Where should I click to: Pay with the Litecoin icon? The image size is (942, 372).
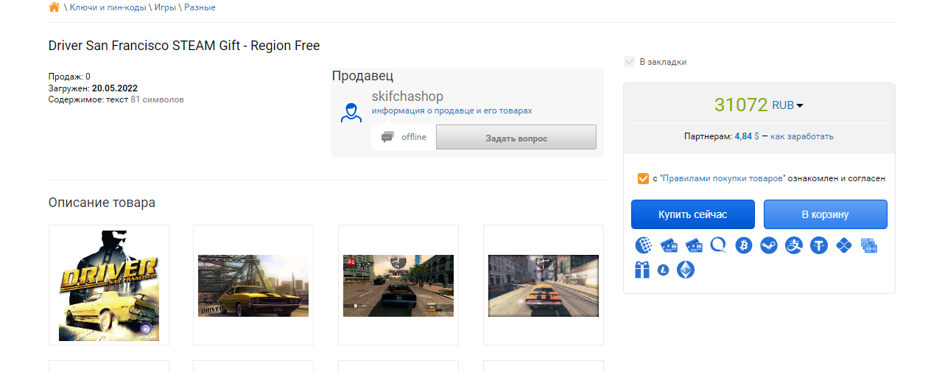pos(663,271)
